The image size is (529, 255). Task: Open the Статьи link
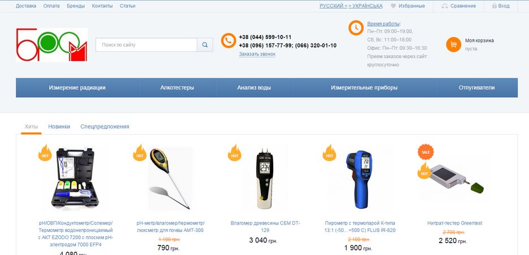[127, 6]
